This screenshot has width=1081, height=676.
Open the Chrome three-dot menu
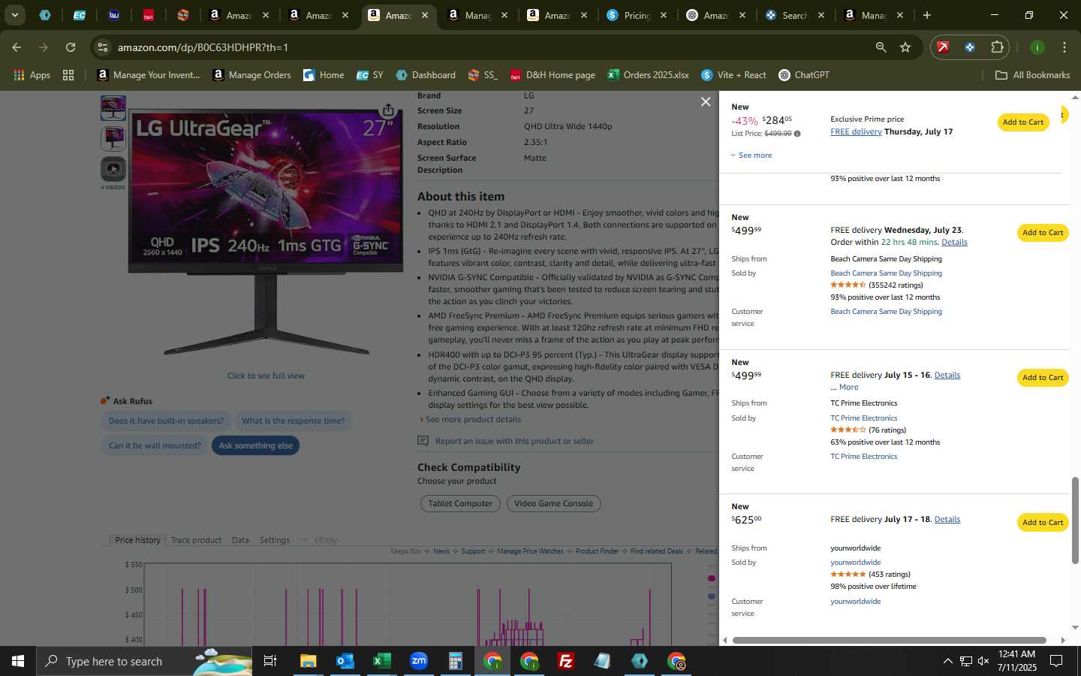click(1064, 47)
